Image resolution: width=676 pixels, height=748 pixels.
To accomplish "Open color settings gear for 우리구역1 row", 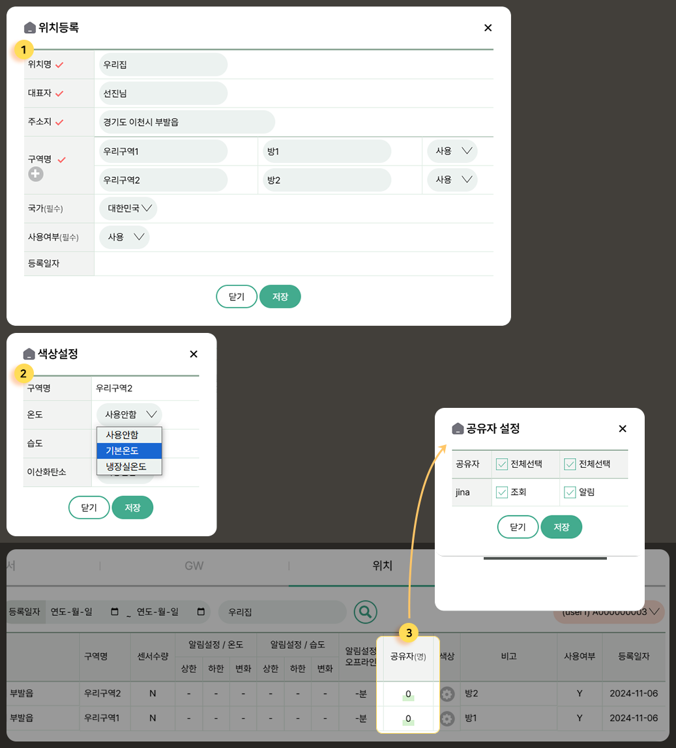I will tap(447, 719).
